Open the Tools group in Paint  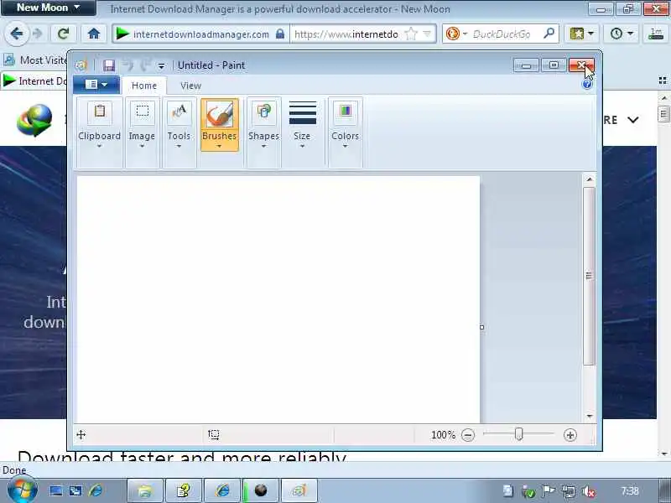(x=179, y=124)
